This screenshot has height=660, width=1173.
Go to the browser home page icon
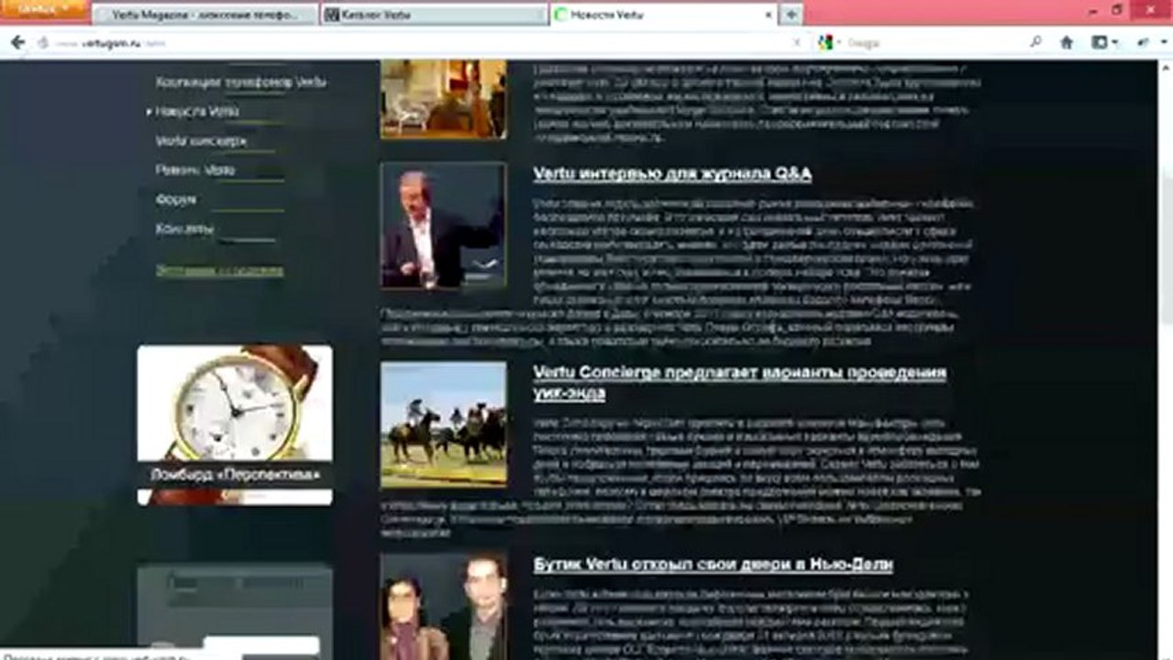[1067, 42]
